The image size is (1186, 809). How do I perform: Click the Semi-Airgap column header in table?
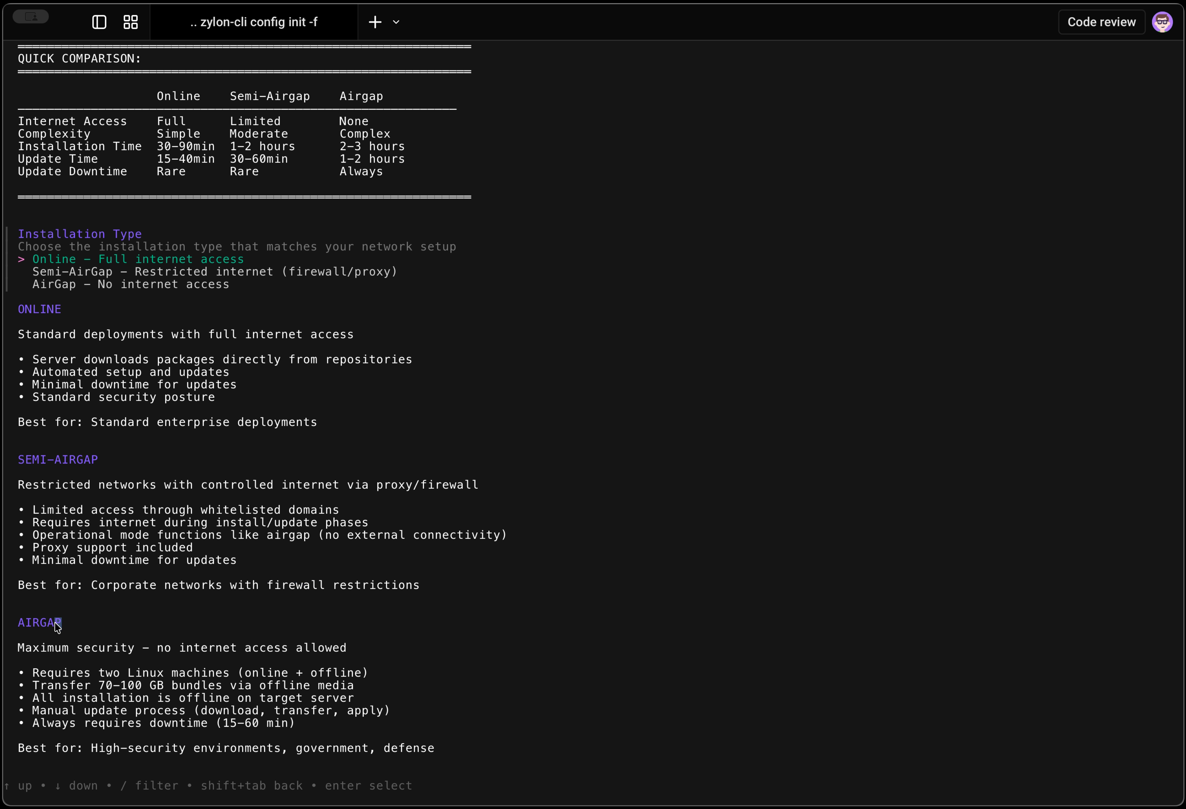[x=269, y=96]
